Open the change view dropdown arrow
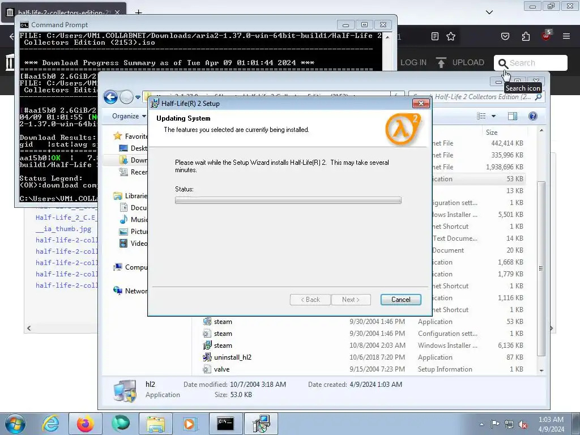580x435 pixels. [493, 116]
